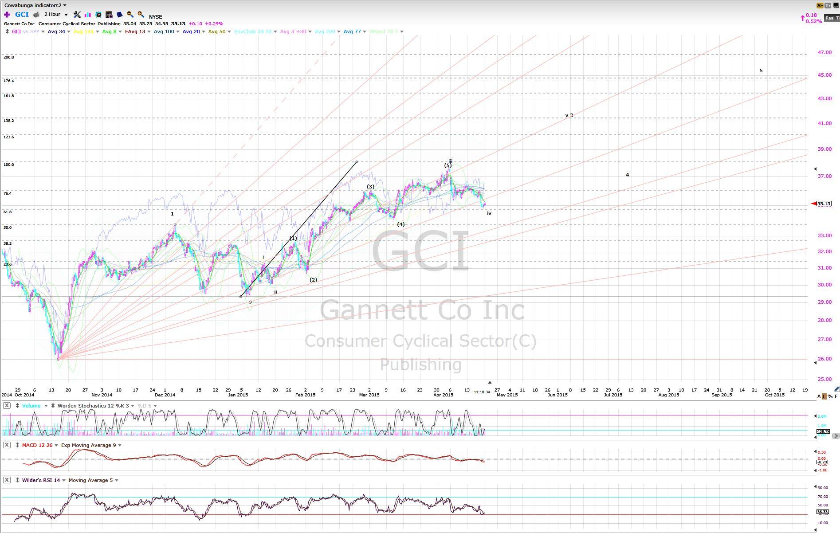This screenshot has width=840, height=533.
Task: Expand the GCI vs SPY plot menu
Action: 43,31
